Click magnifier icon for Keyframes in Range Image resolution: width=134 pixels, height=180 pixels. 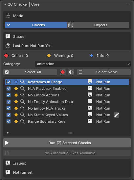(23, 82)
